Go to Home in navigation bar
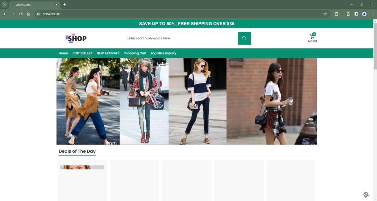Screen dimensions: 377x201 (x=63, y=53)
